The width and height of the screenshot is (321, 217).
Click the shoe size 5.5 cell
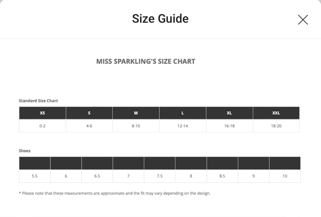pos(35,176)
